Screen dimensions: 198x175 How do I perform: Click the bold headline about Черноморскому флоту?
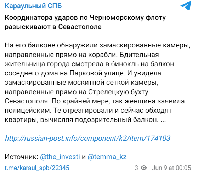click(85, 22)
